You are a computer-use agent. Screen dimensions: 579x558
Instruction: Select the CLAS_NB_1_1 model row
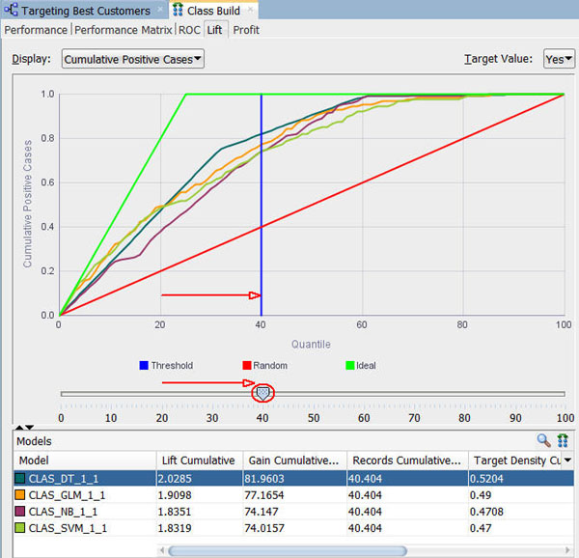pyautogui.click(x=293, y=512)
